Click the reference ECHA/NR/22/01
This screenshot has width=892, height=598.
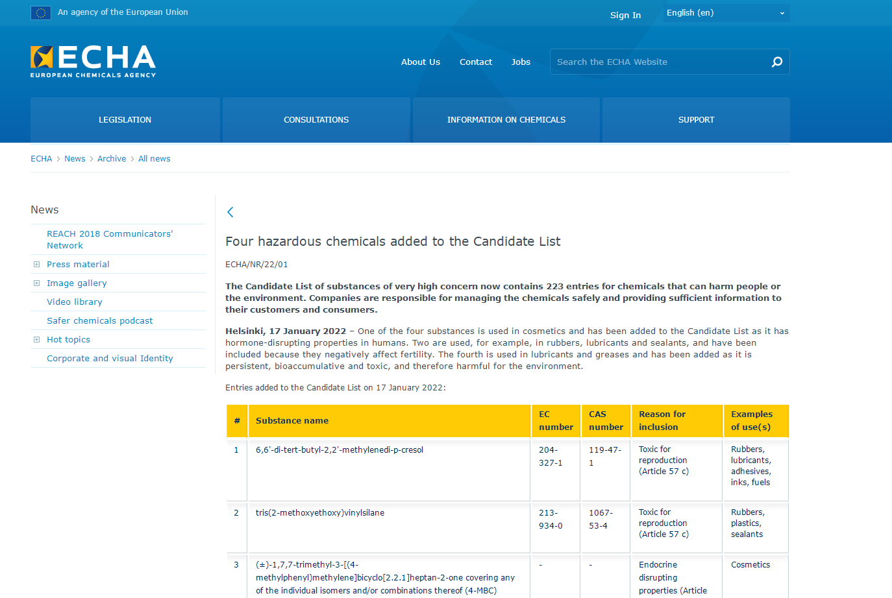point(256,265)
